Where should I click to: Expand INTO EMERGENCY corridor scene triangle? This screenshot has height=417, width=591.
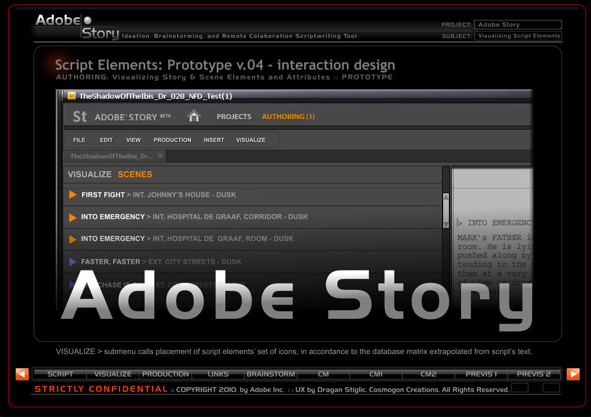coord(73,217)
